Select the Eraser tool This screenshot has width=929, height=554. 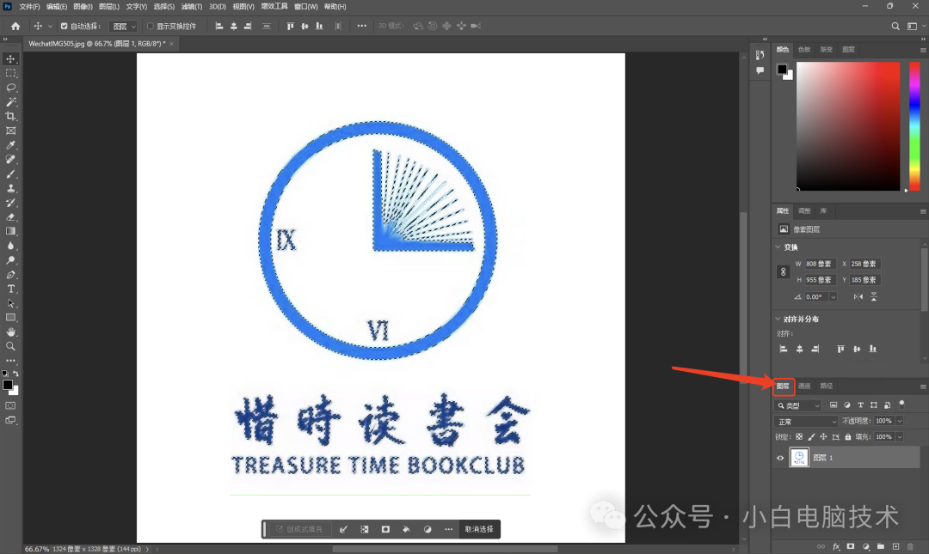click(x=10, y=217)
